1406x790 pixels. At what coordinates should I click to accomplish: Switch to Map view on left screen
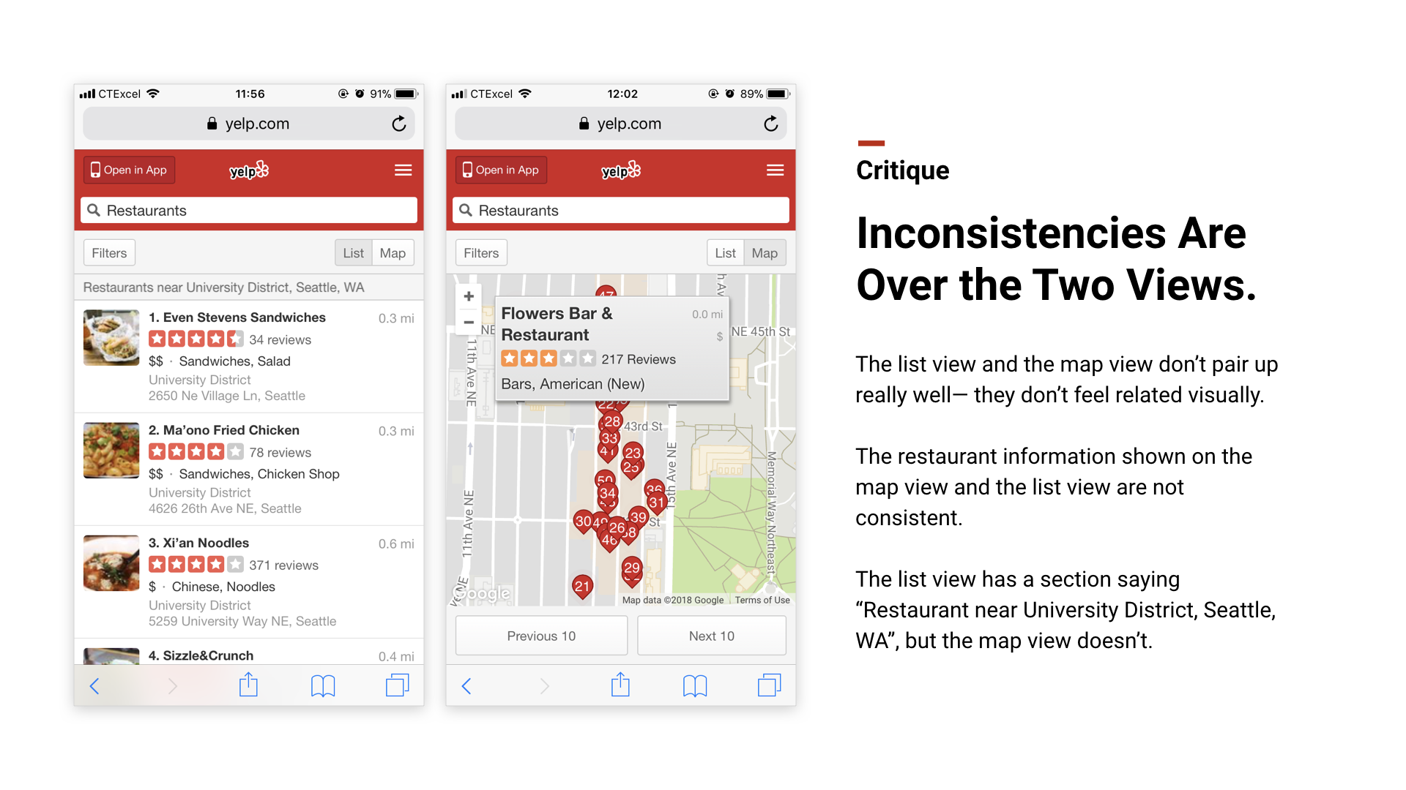391,252
